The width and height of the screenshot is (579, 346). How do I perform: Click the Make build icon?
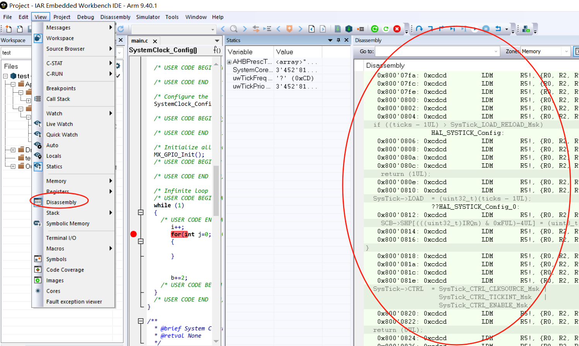(x=349, y=29)
